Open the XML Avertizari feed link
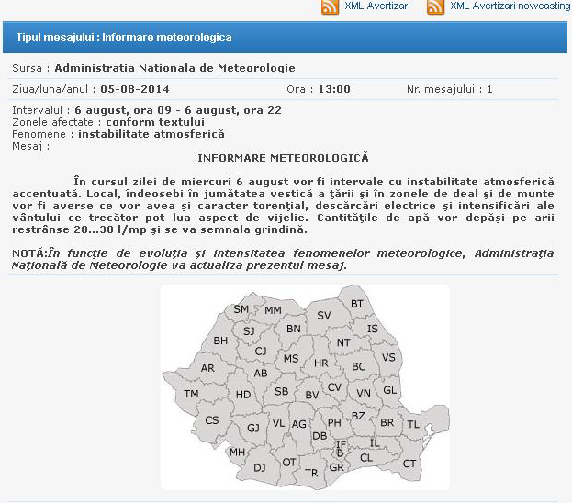 pyautogui.click(x=376, y=6)
